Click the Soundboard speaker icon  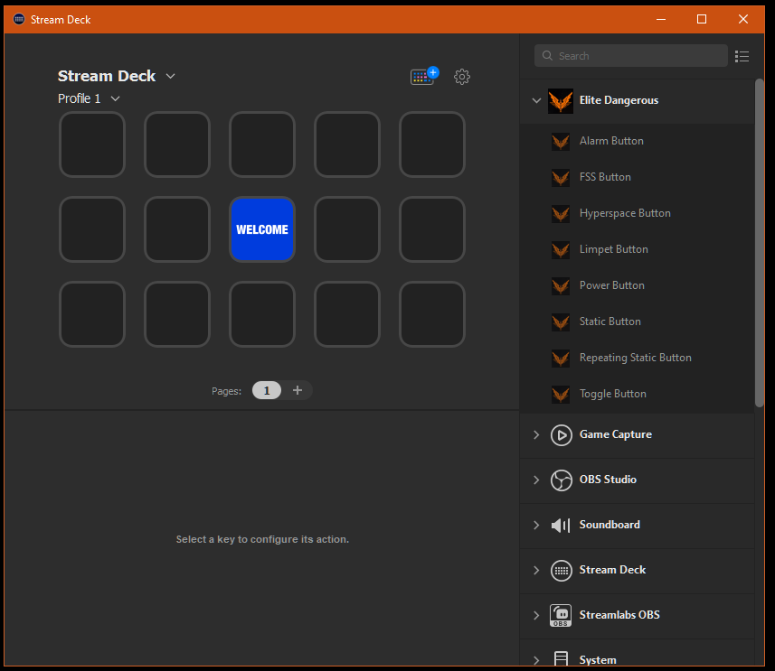(x=561, y=525)
